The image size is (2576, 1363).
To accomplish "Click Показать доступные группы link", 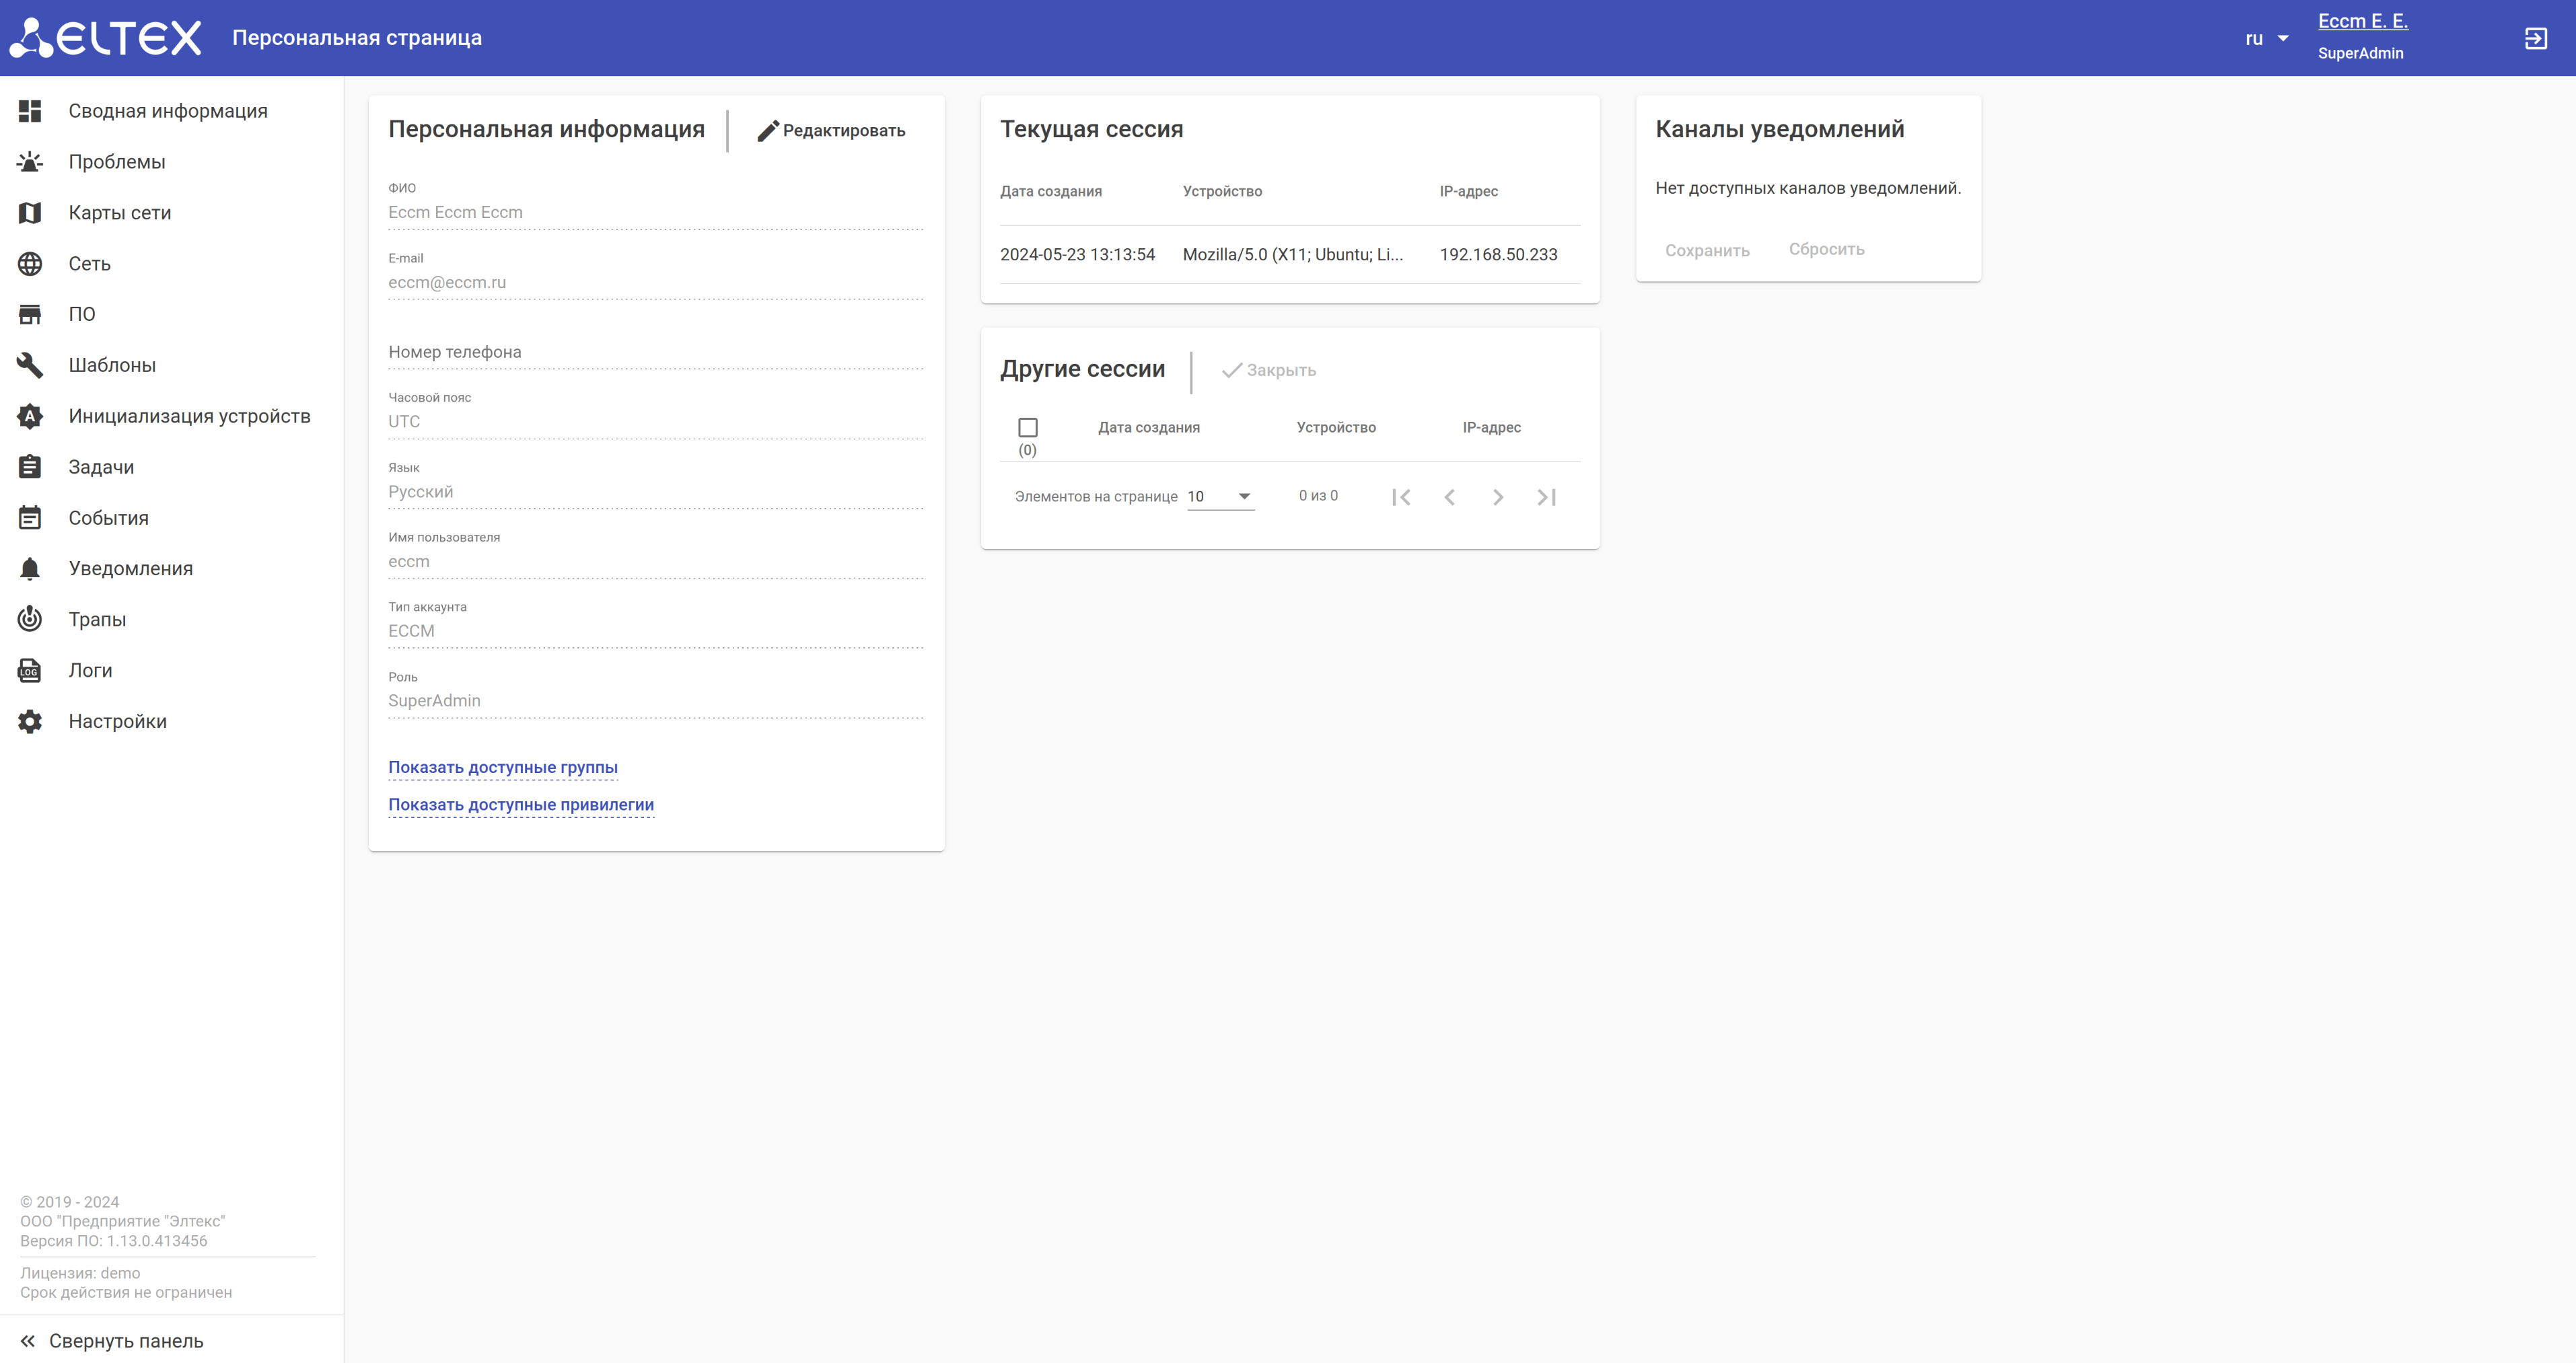I will point(503,768).
